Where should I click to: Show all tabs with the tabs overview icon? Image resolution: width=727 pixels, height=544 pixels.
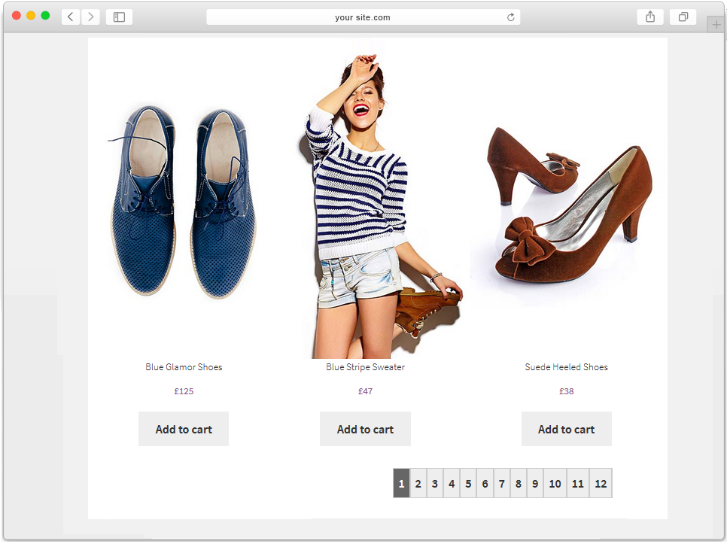683,17
